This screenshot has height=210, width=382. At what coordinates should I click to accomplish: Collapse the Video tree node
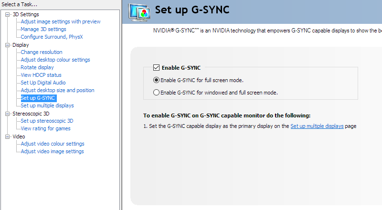point(8,136)
